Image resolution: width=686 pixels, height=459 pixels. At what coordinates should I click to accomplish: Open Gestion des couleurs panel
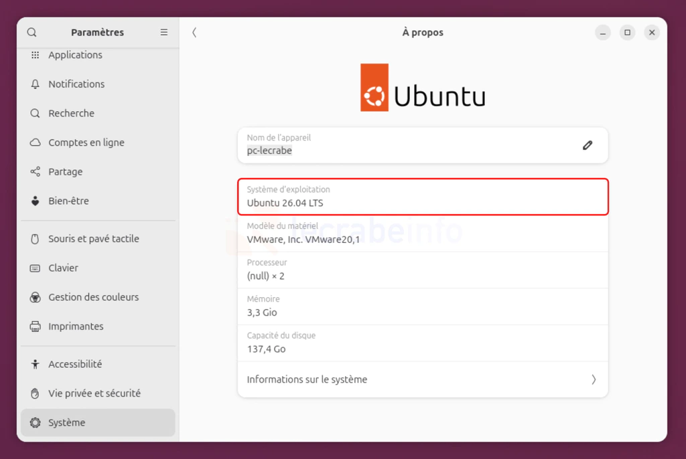98,297
